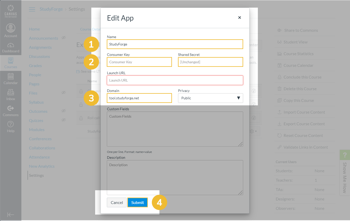Open the Calendar icon in sidebar
The width and height of the screenshot is (350, 221).
(11, 76)
